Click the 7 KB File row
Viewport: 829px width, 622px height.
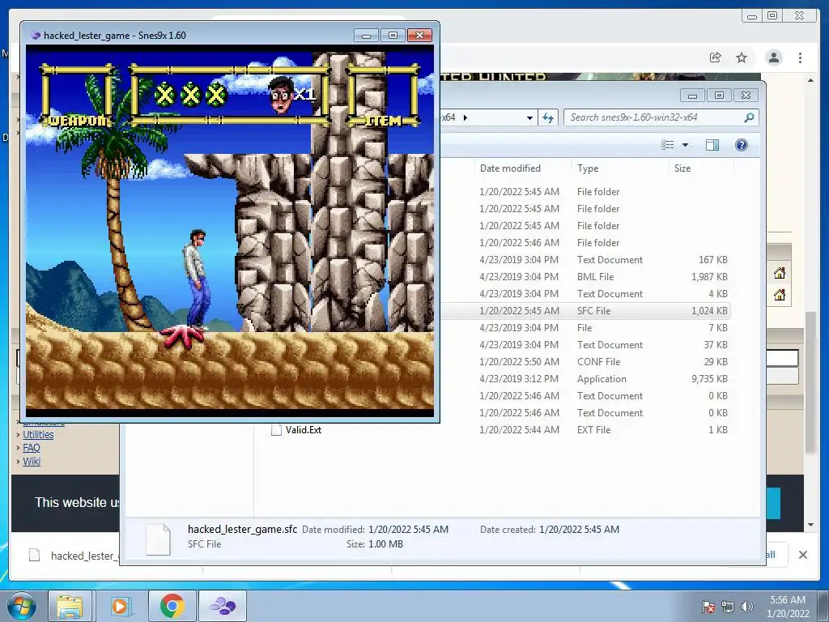coord(586,328)
